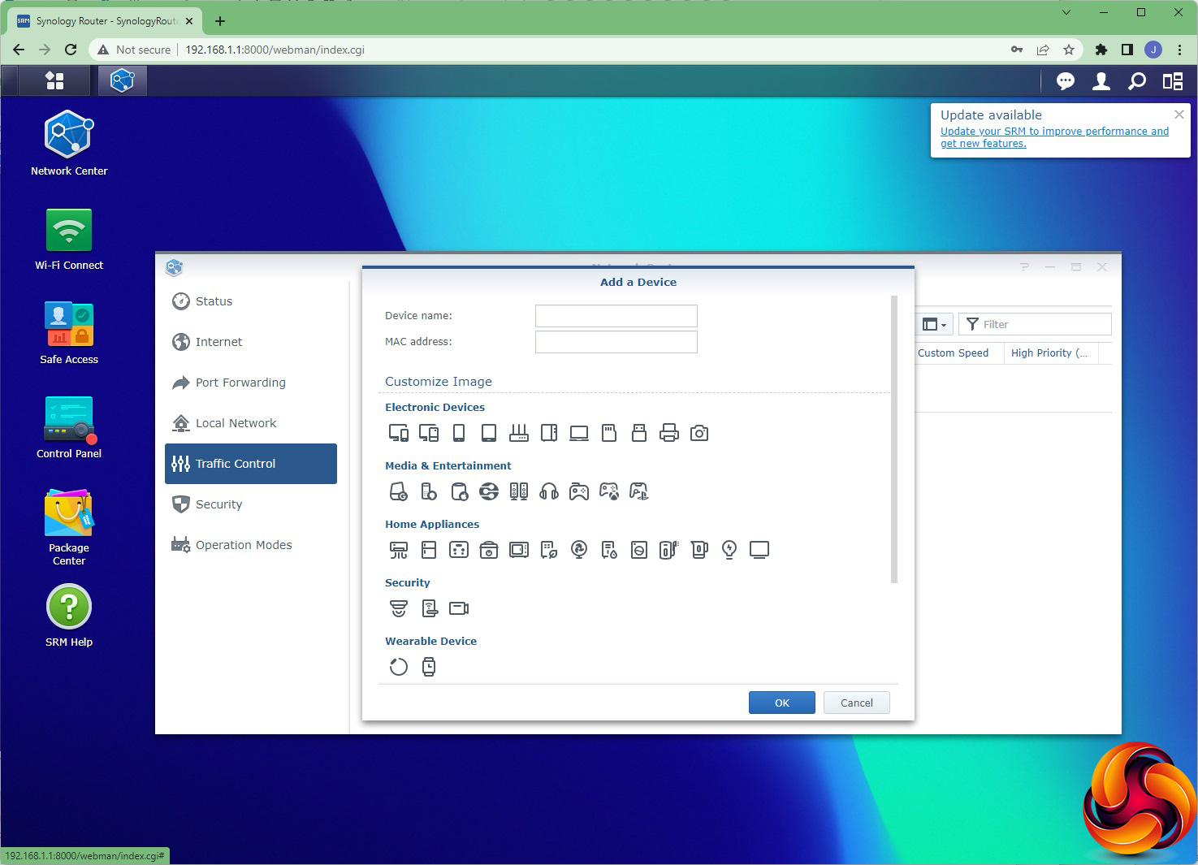Pick the washing machine image
Screen dimensions: 1198x865
(639, 550)
